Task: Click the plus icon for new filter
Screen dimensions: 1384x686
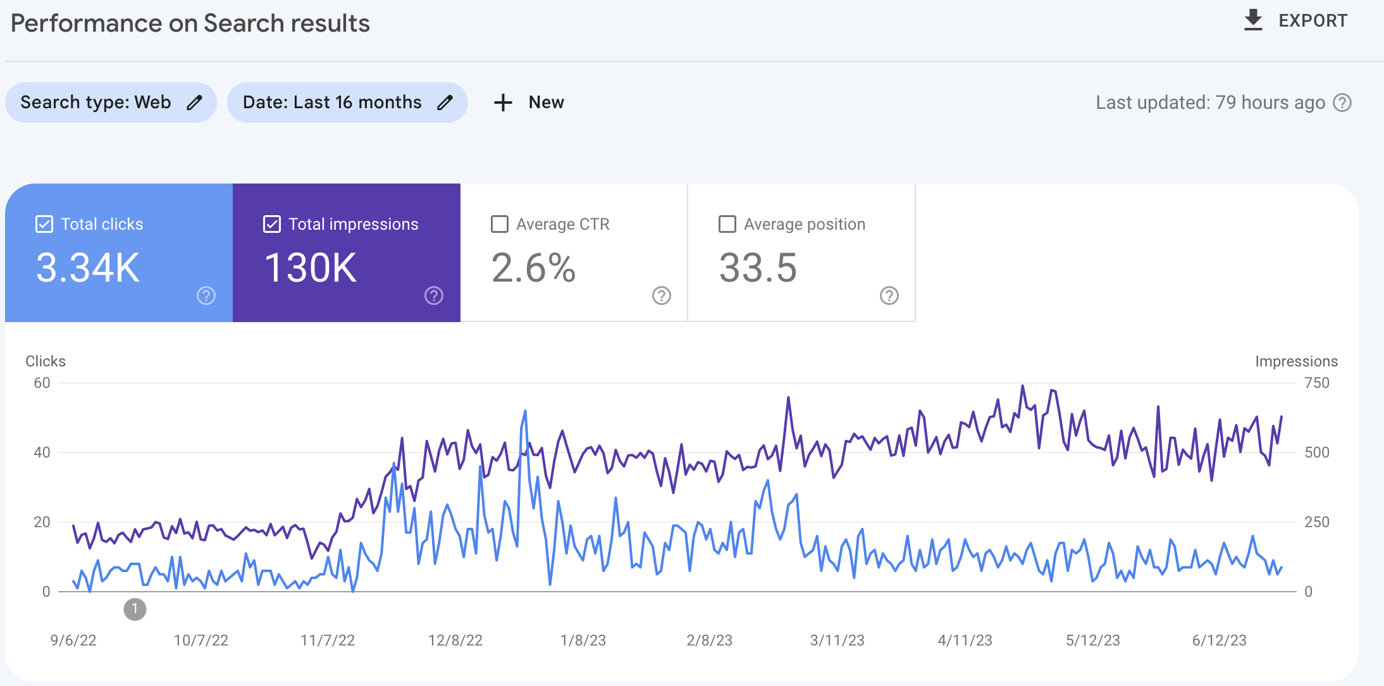Action: (503, 103)
